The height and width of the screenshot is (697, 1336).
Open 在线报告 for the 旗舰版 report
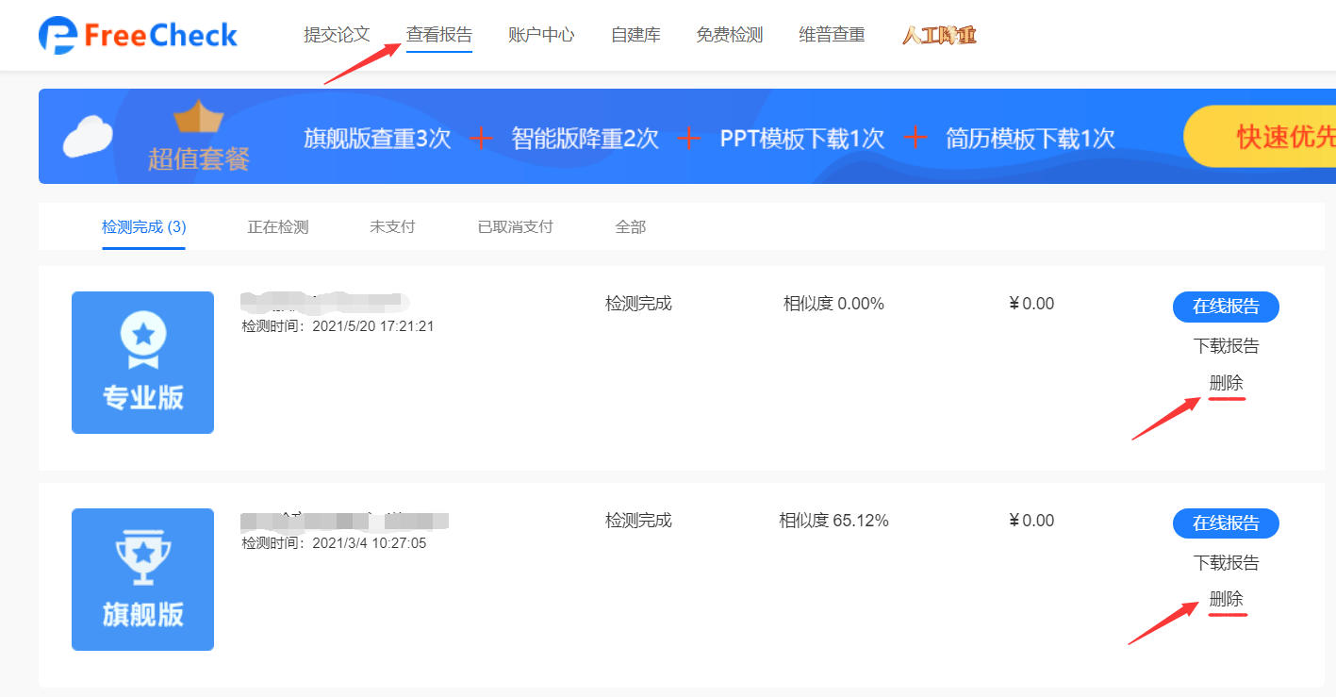click(1226, 523)
